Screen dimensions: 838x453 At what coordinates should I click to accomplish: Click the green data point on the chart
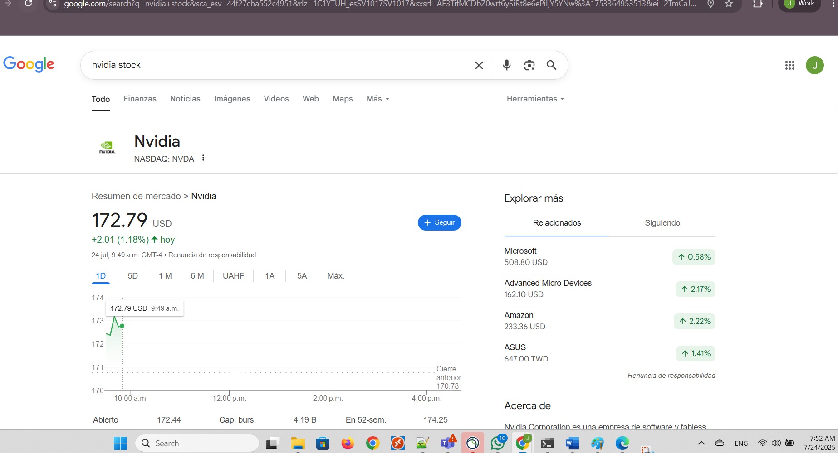[122, 326]
